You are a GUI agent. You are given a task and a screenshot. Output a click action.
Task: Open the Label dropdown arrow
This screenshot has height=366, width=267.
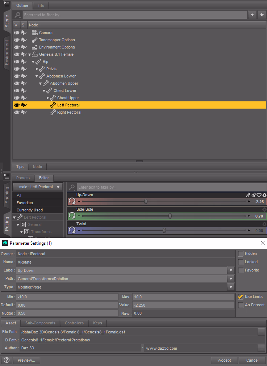tap(230, 270)
